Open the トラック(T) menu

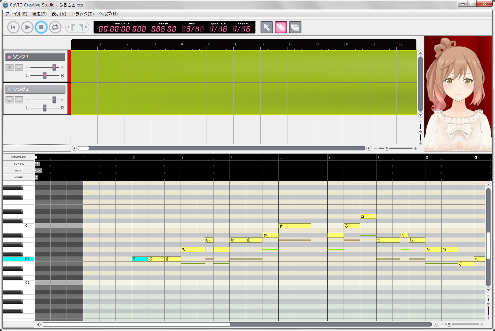click(x=82, y=14)
